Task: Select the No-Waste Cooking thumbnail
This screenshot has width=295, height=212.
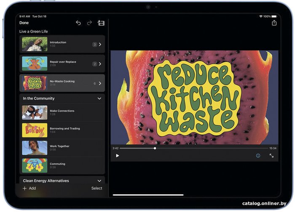Action: point(35,83)
